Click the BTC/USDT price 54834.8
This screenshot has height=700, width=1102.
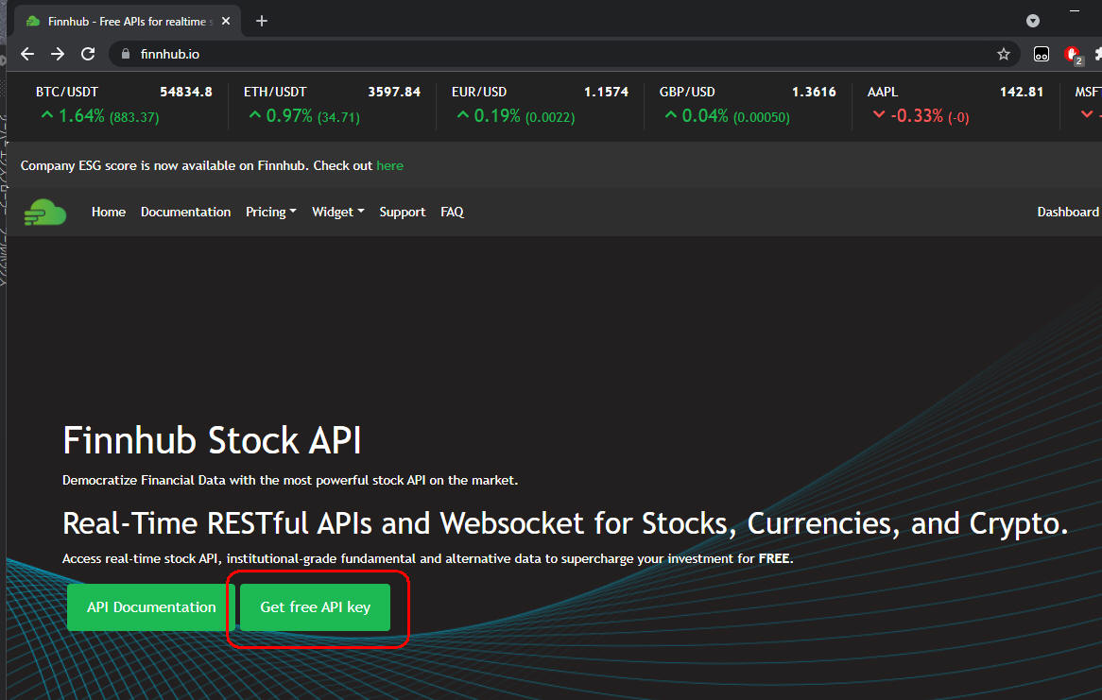click(185, 92)
